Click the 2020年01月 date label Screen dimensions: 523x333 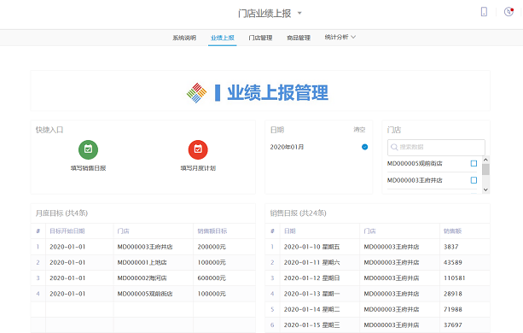click(287, 147)
